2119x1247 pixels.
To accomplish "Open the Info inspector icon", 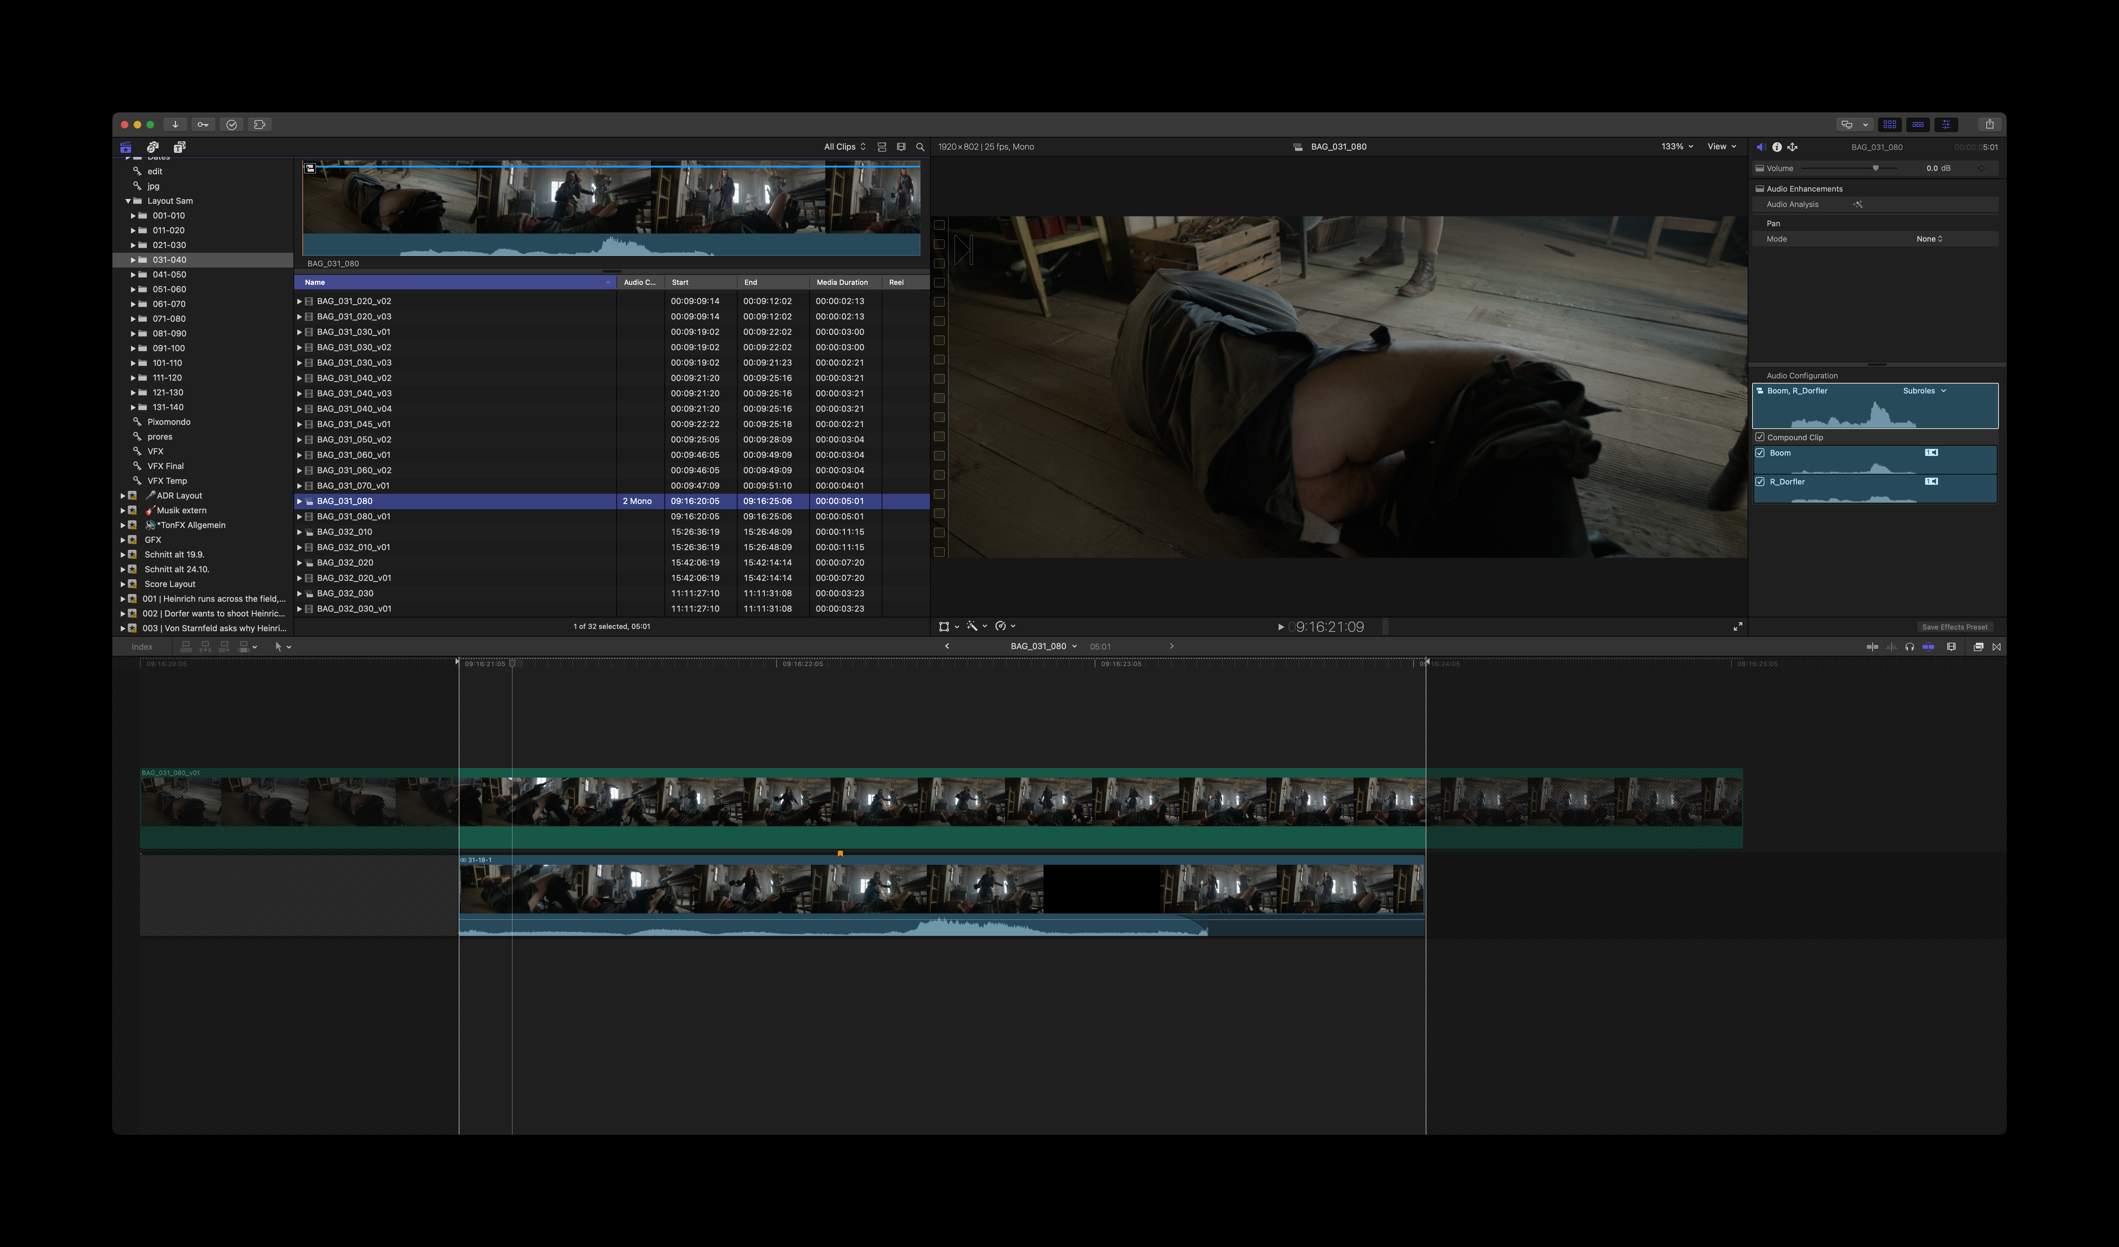I will click(x=1777, y=147).
